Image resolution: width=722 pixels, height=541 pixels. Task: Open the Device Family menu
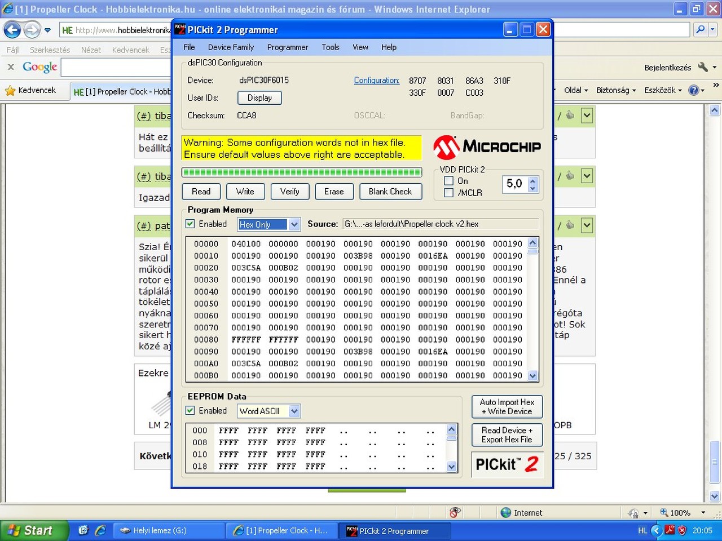231,47
